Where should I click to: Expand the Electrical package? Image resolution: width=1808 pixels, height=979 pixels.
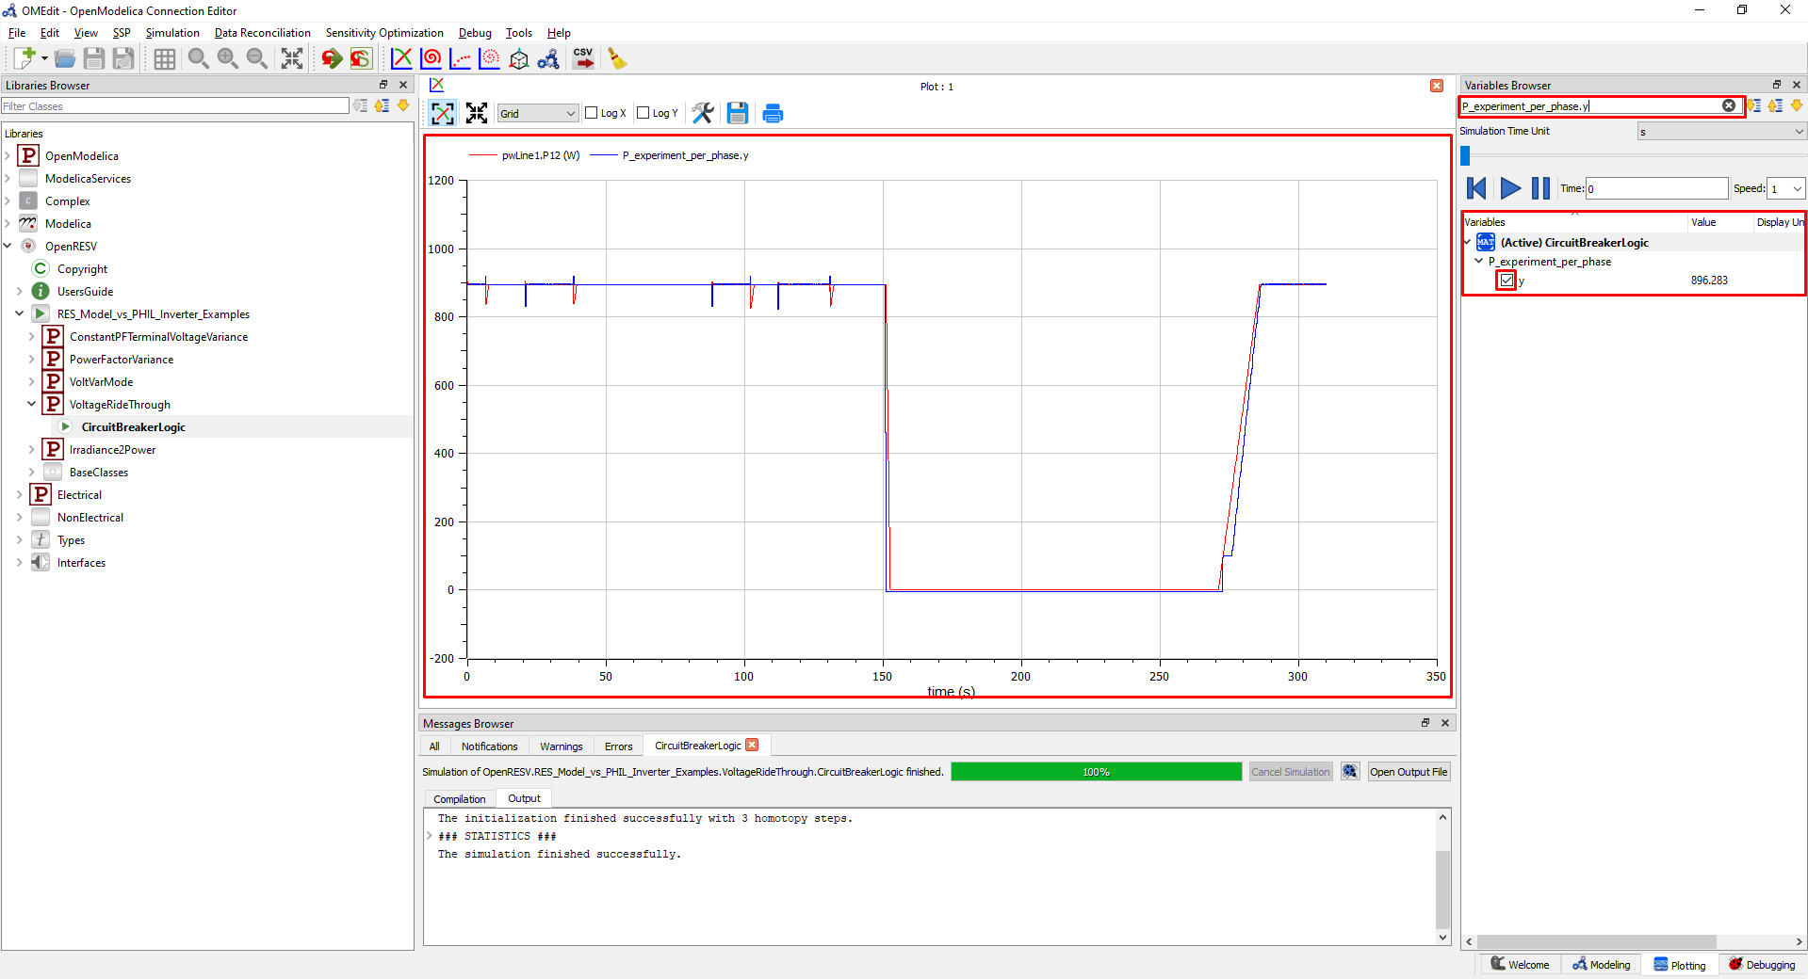point(19,494)
